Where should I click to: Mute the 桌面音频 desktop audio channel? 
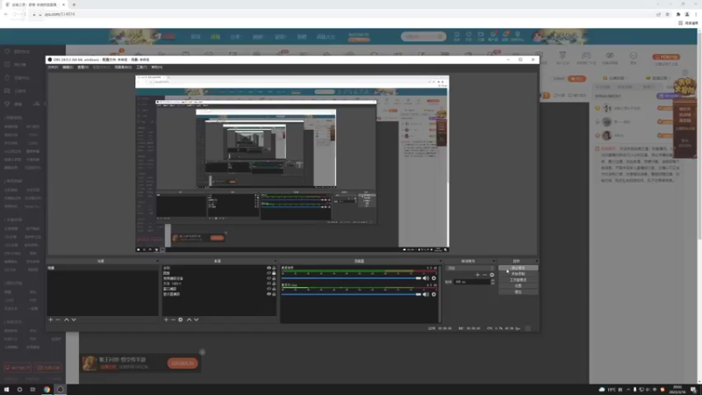click(x=426, y=278)
